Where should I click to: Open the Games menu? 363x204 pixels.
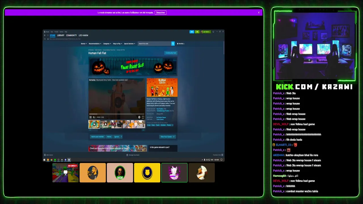pos(61,32)
